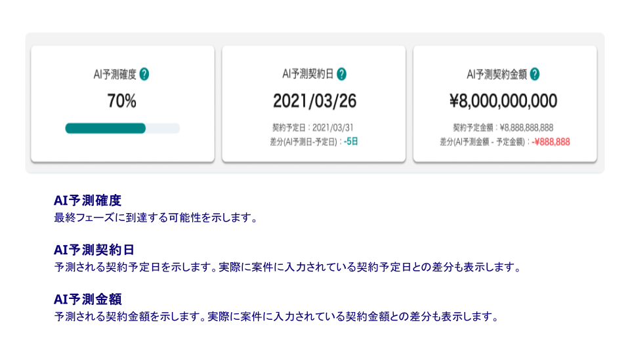Viewport: 630px width, 354px height.
Task: Click 契約予定金額 ¥8,888,888,888 line
Action: (x=503, y=128)
